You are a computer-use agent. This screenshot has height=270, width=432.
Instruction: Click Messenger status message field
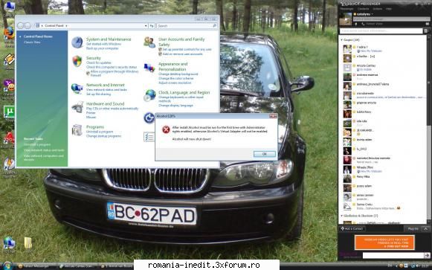coord(392,19)
